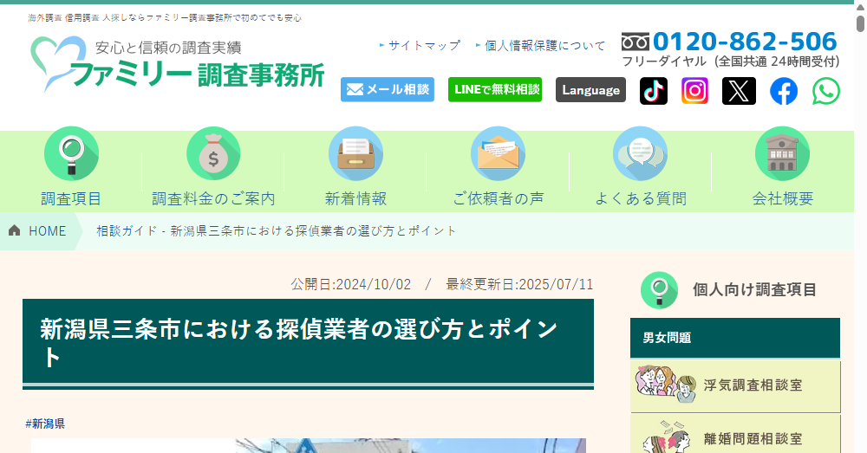The image size is (867, 453).
Task: Go to HOME in the breadcrumb
Action: pyautogui.click(x=38, y=231)
